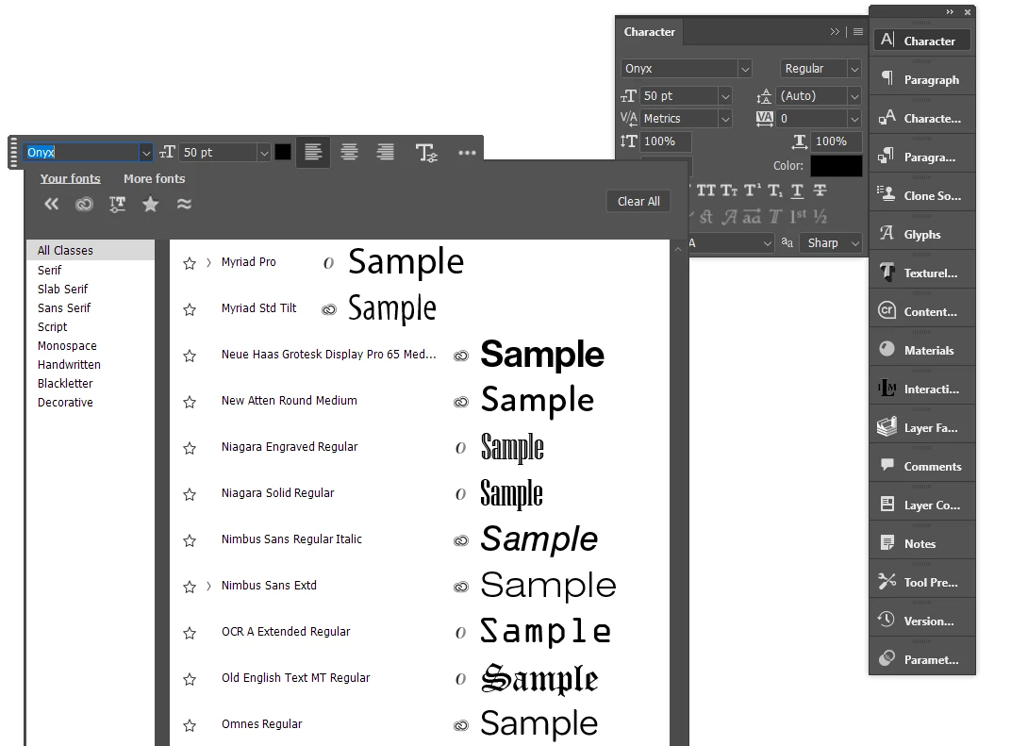The height and width of the screenshot is (746, 1011).
Task: Open more options ellipsis in options bar
Action: (x=467, y=153)
